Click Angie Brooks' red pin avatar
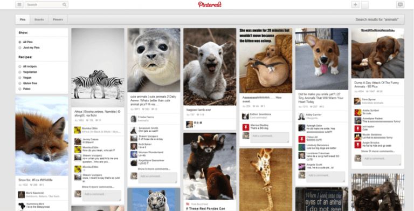Screen dimensions: 414x211 (x=358, y=145)
